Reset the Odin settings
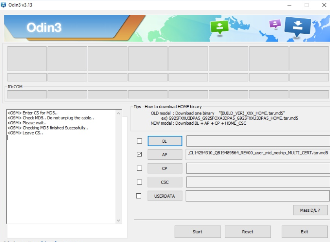The image size is (330, 242). (248, 232)
